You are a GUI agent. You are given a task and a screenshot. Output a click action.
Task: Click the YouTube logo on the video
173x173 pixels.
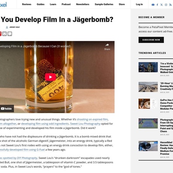[7, 109]
